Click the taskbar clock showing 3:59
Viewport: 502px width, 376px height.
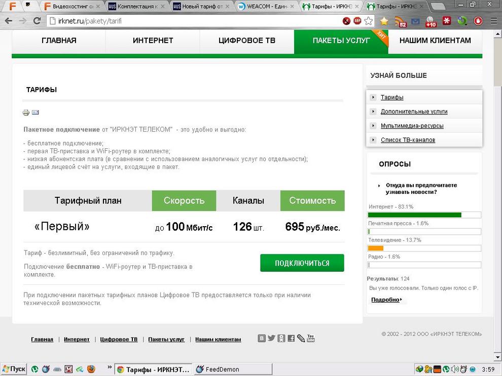point(488,369)
